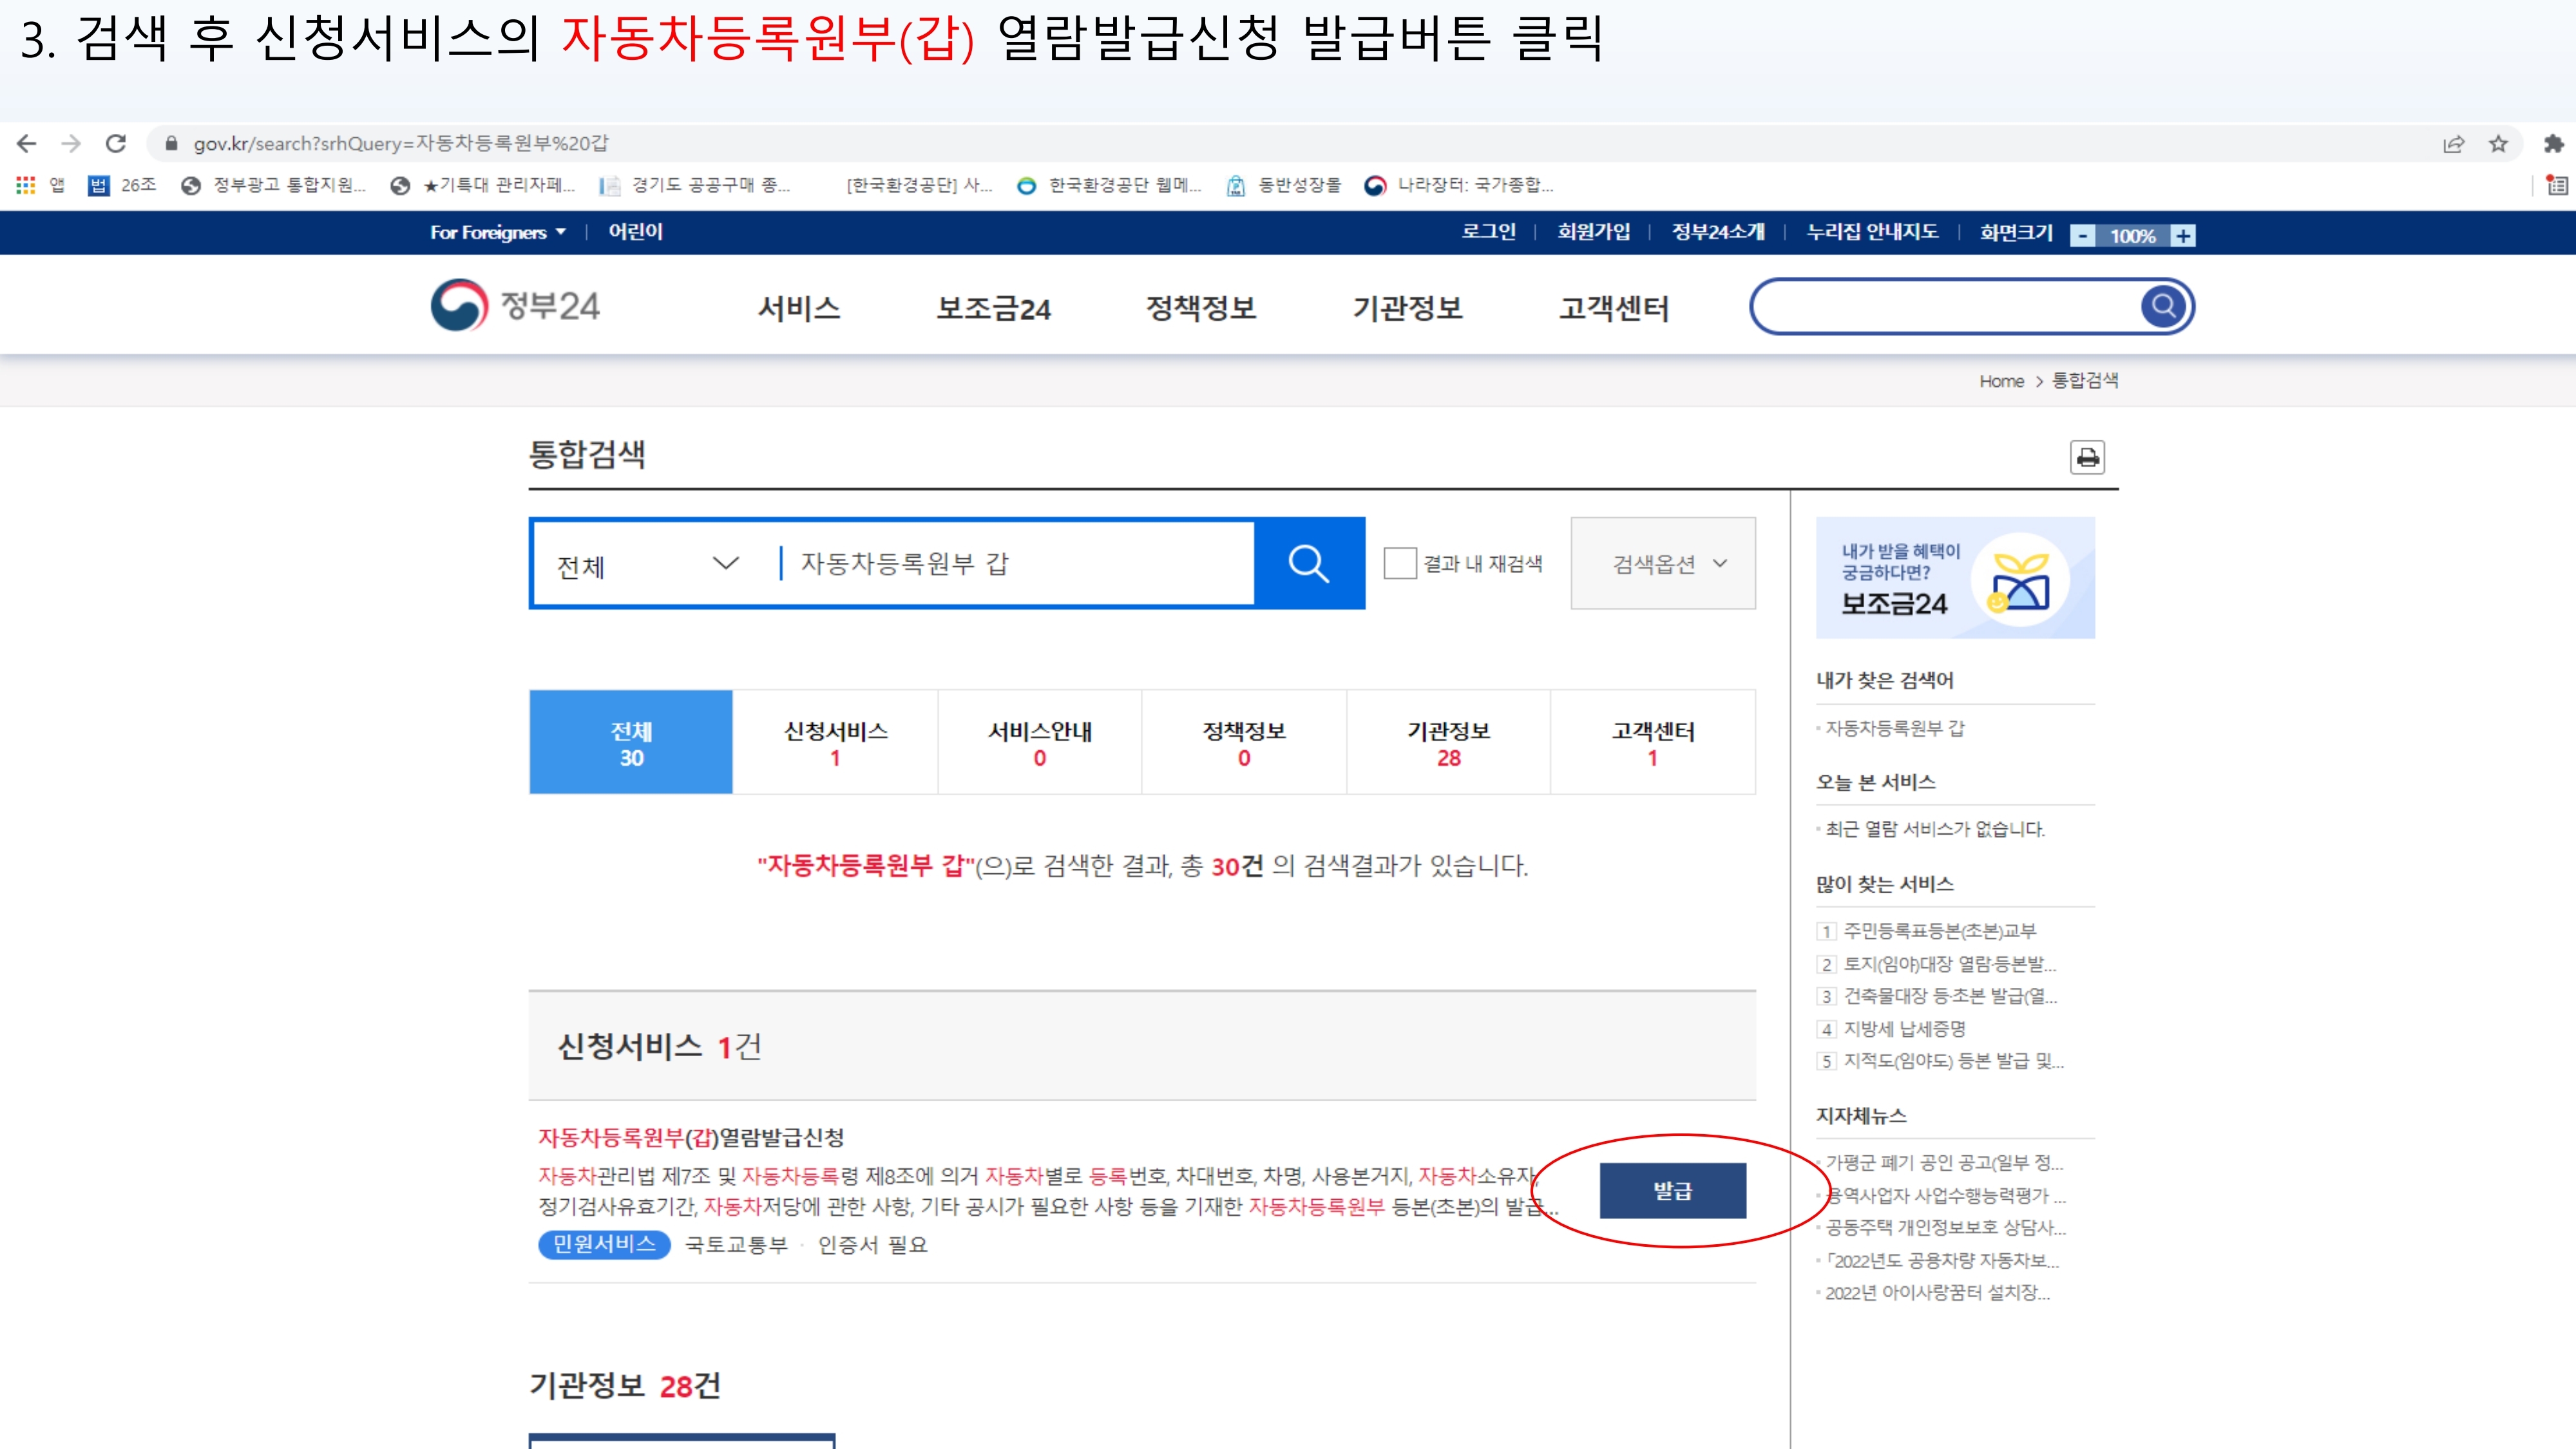Open the Apps grid bookmark icon
Viewport: 2576px width, 1449px height.
tap(26, 185)
